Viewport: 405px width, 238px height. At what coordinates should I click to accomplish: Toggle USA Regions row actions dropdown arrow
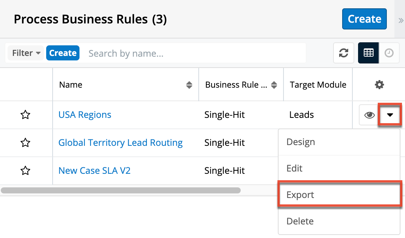[390, 115]
